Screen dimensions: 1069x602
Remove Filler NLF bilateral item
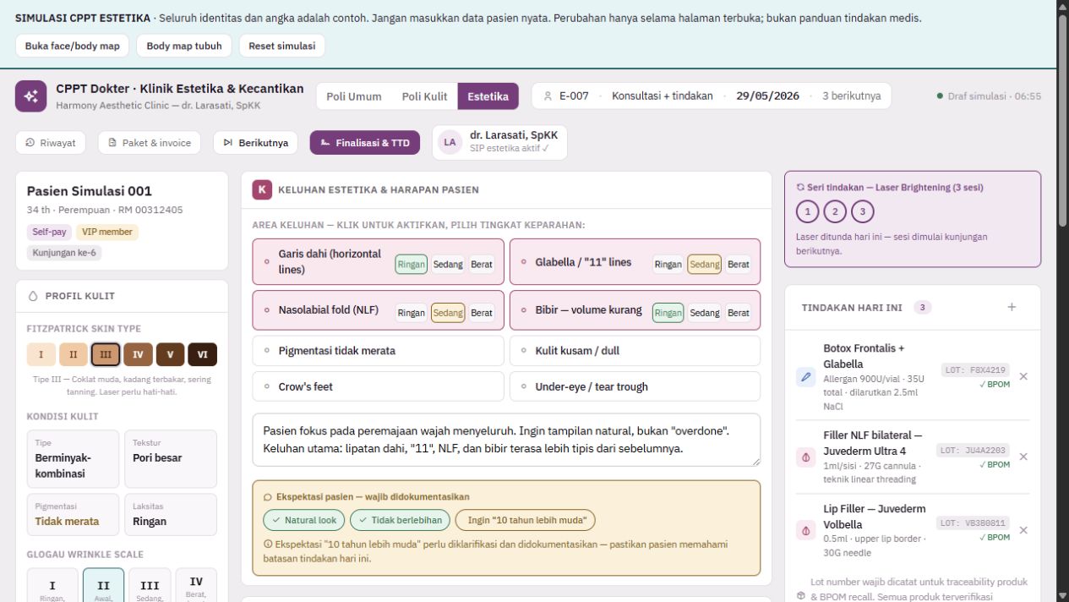[1023, 457]
